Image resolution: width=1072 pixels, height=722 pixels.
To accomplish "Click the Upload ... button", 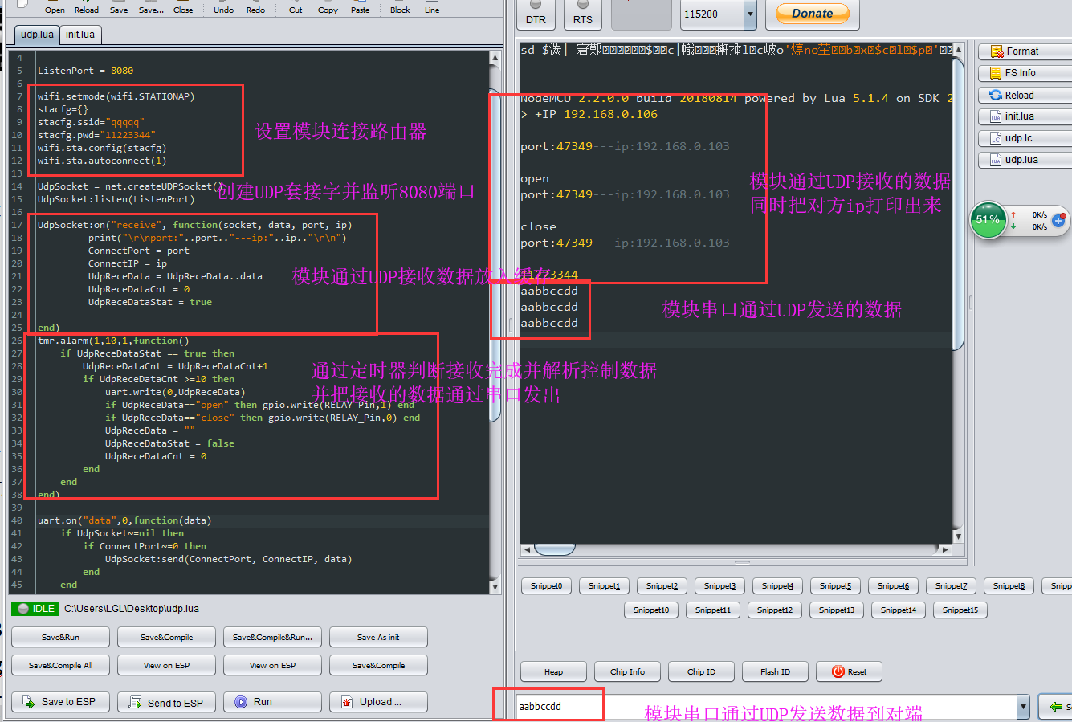I will coord(378,702).
